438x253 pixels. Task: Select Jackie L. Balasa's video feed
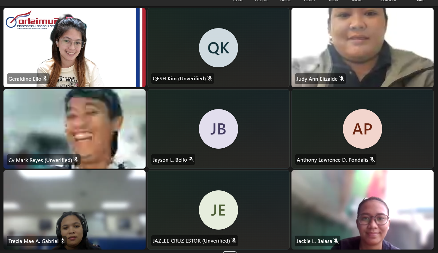pyautogui.click(x=363, y=210)
